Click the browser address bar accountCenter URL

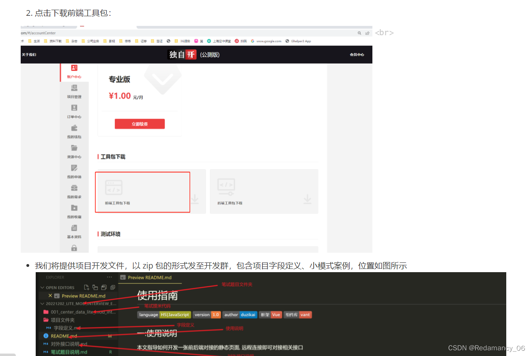[x=39, y=33]
